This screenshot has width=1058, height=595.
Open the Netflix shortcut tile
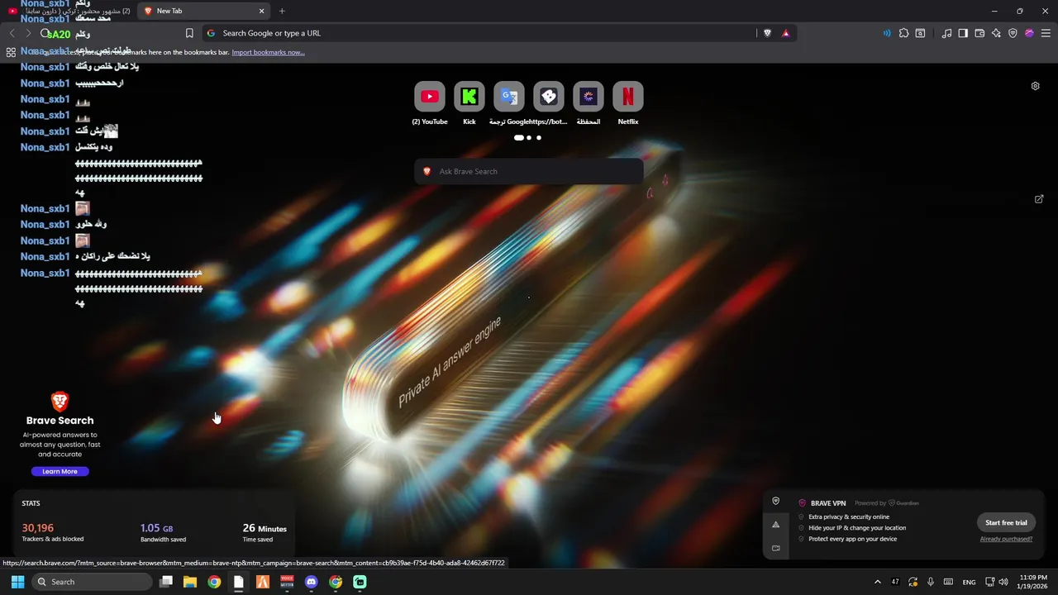coord(628,97)
